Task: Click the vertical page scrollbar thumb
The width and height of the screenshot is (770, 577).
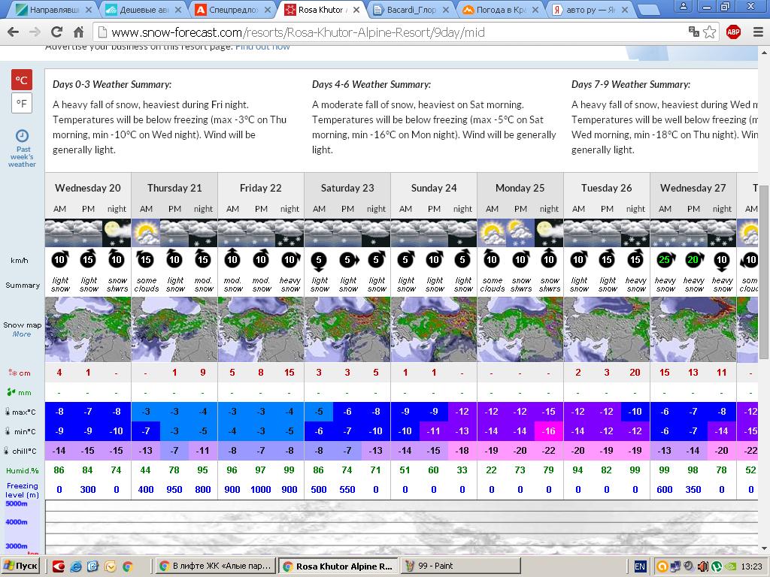Action: [764, 272]
